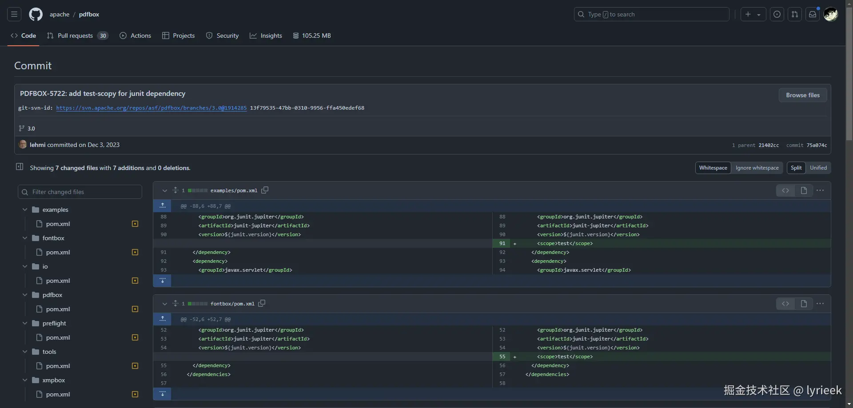This screenshot has width=853, height=408.
Task: Open the notifications inbox icon
Action: click(x=813, y=14)
